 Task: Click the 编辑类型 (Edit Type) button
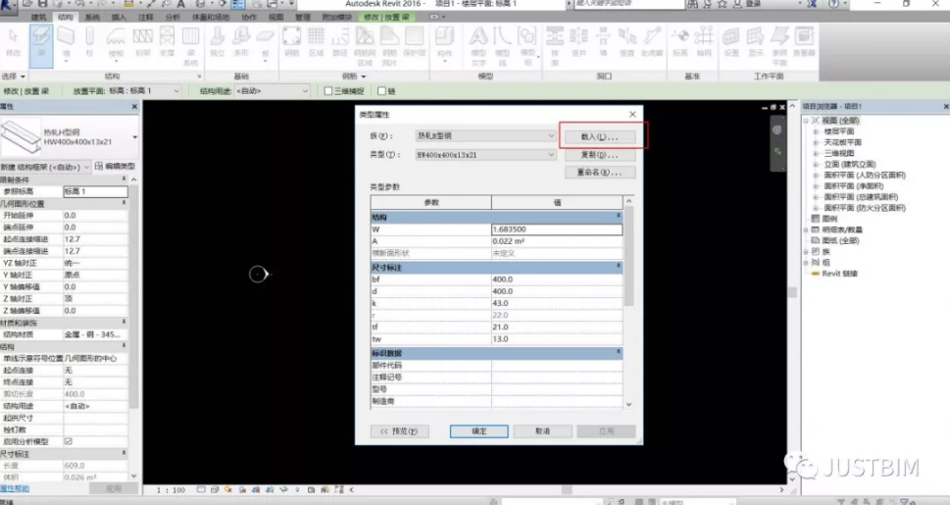pyautogui.click(x=115, y=166)
